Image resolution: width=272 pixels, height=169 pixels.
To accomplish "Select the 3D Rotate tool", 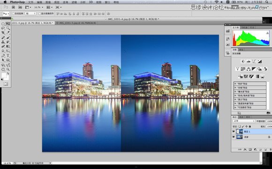I will pyautogui.click(x=3, y=65).
